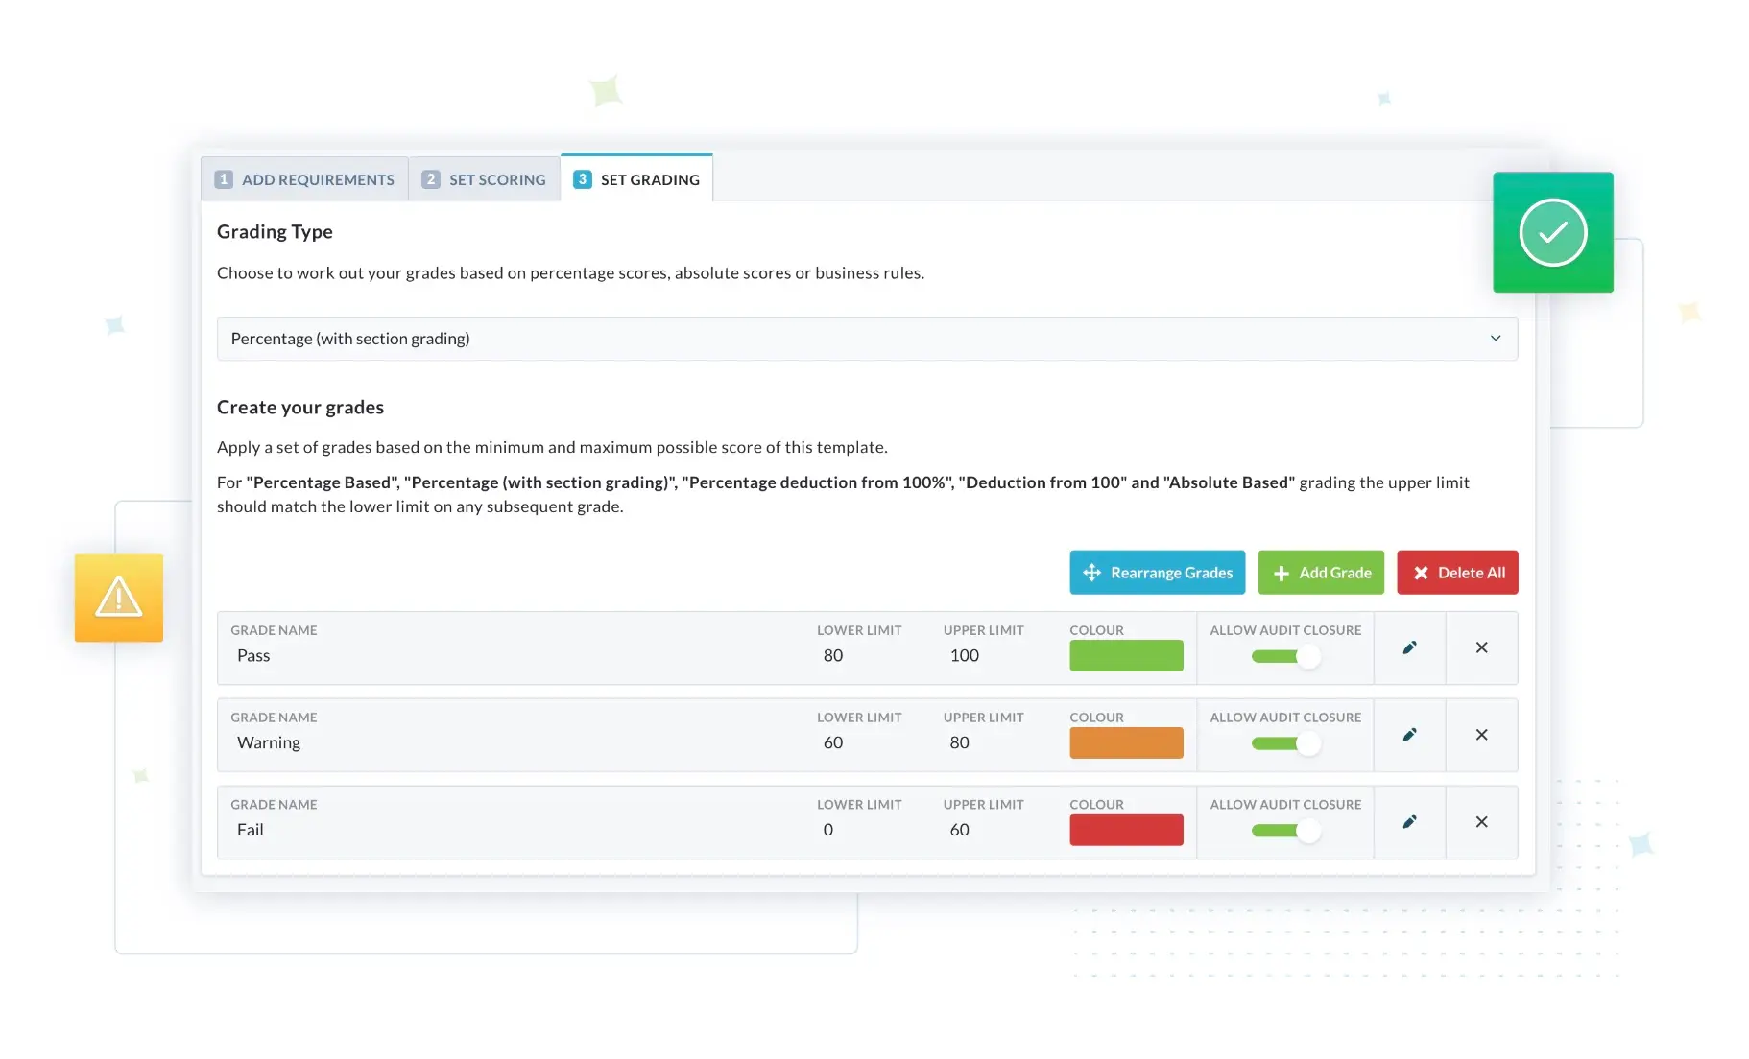Edit the Warning grade with pencil icon
The image size is (1749, 1059).
point(1409,735)
